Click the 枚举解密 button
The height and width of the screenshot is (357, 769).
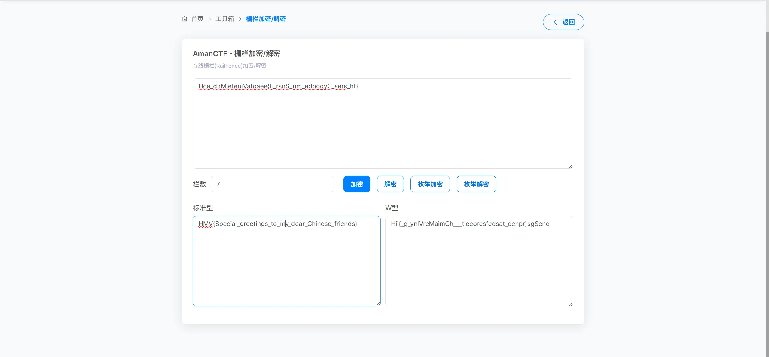click(476, 184)
